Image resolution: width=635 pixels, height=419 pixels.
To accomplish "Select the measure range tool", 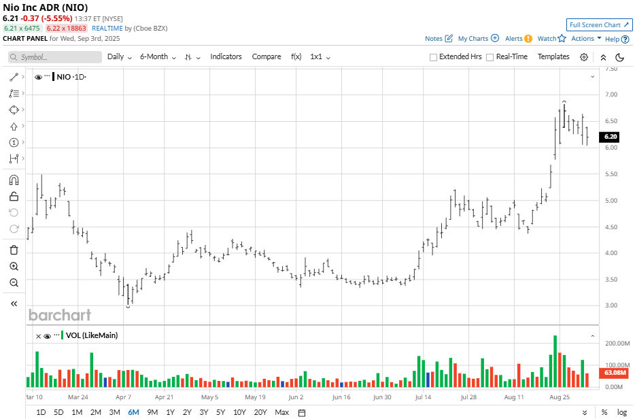I will tap(14, 158).
